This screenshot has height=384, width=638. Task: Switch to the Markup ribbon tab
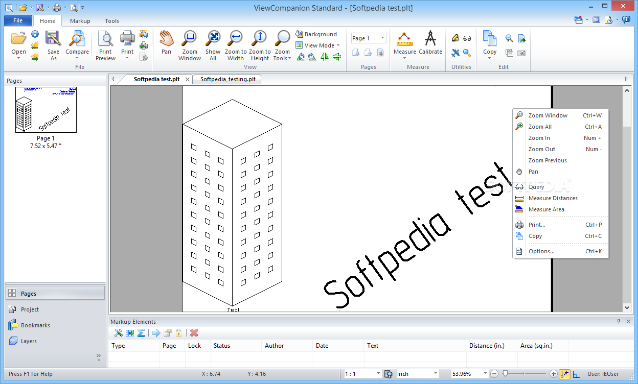coord(80,21)
